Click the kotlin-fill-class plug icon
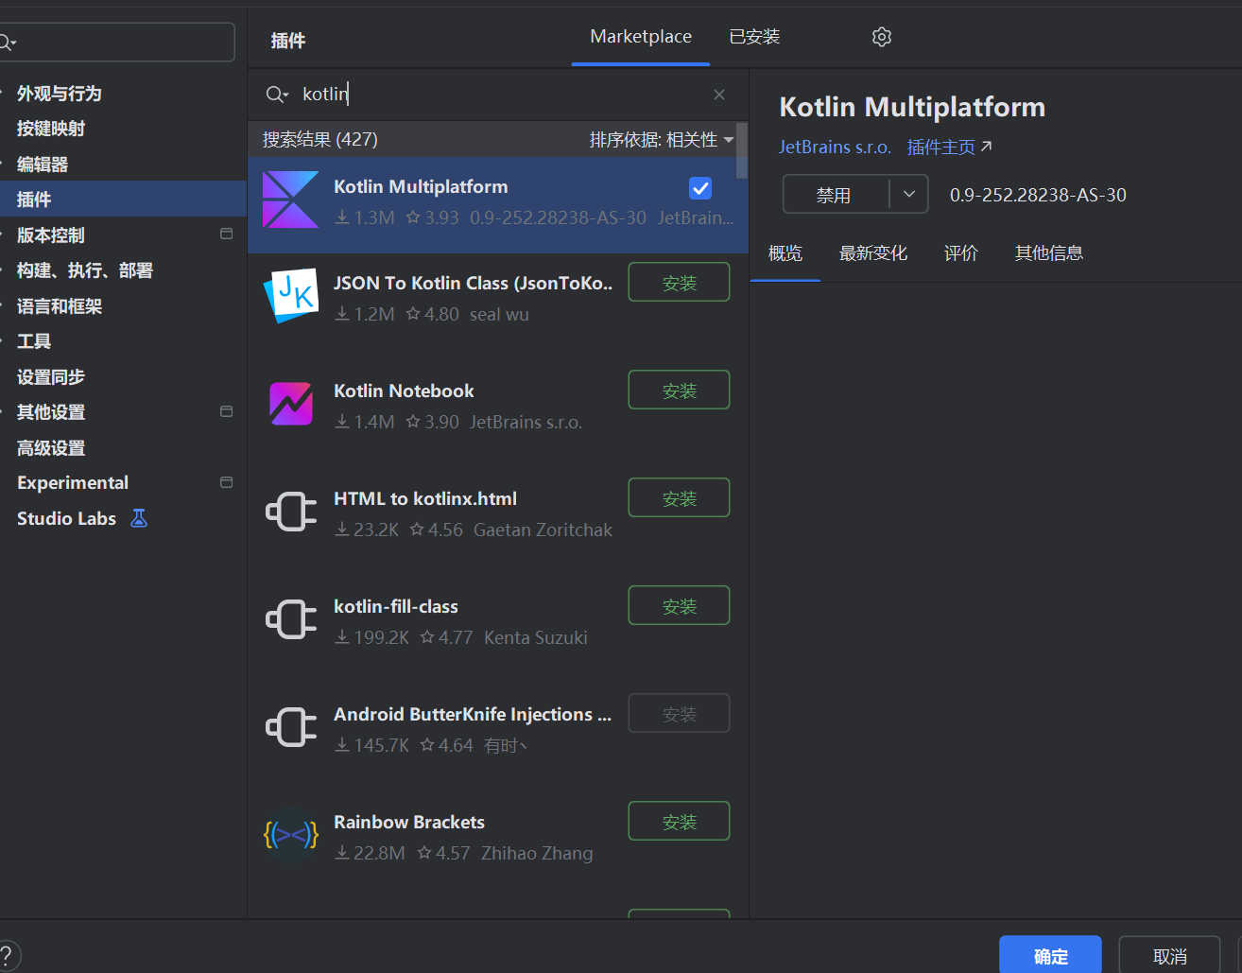The height and width of the screenshot is (973, 1242). (290, 619)
